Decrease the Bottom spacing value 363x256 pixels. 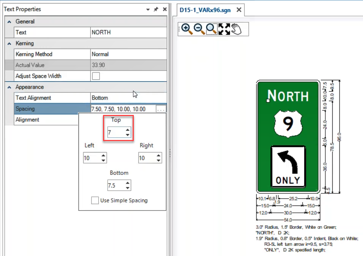click(x=128, y=188)
